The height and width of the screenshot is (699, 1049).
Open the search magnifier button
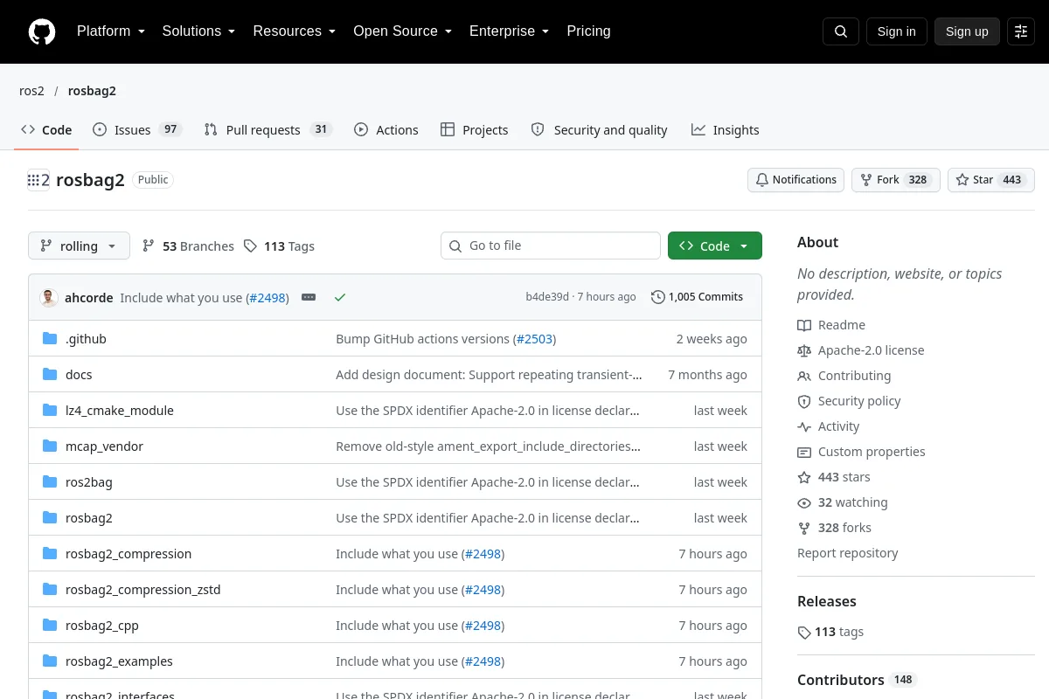(841, 31)
